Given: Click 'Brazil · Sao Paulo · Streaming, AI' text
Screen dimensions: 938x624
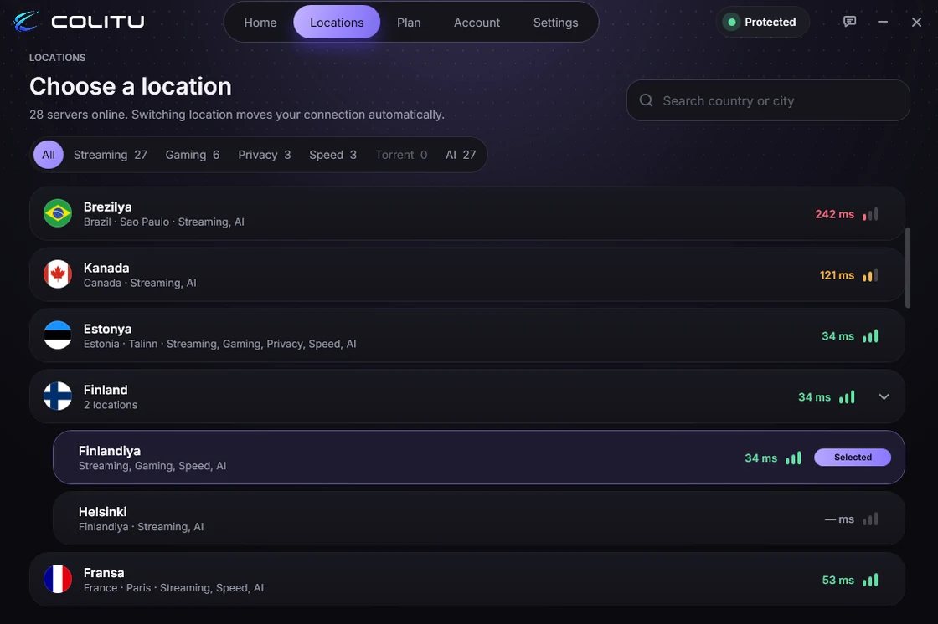Looking at the screenshot, I should click(164, 222).
